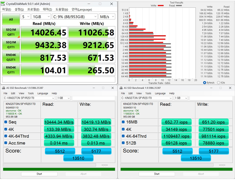Viewport: 235px width, 180px height.
Task: Run the RND4K Q32T1 benchmark
Action: [11, 57]
